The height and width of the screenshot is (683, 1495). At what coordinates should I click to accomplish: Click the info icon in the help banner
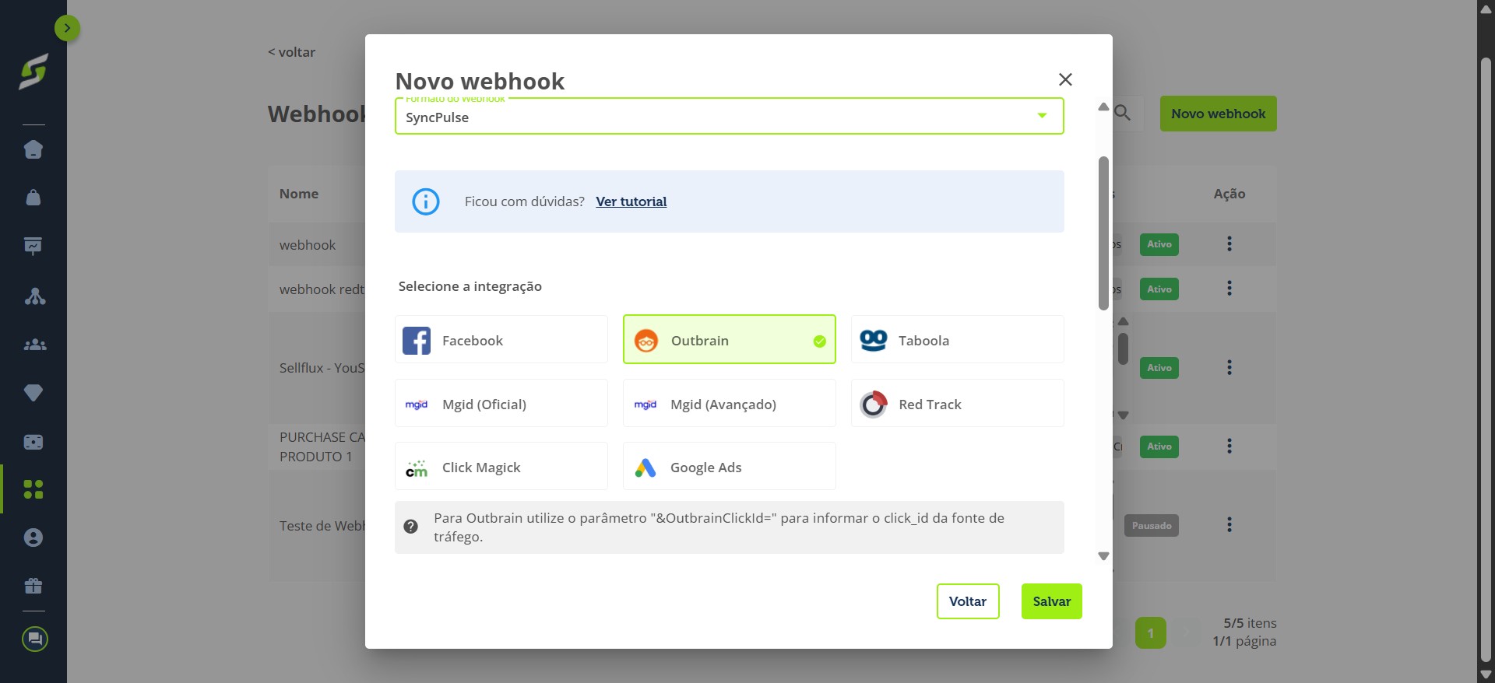pyautogui.click(x=426, y=201)
